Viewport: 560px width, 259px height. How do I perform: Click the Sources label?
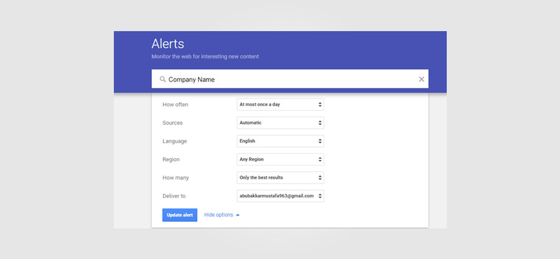(172, 123)
